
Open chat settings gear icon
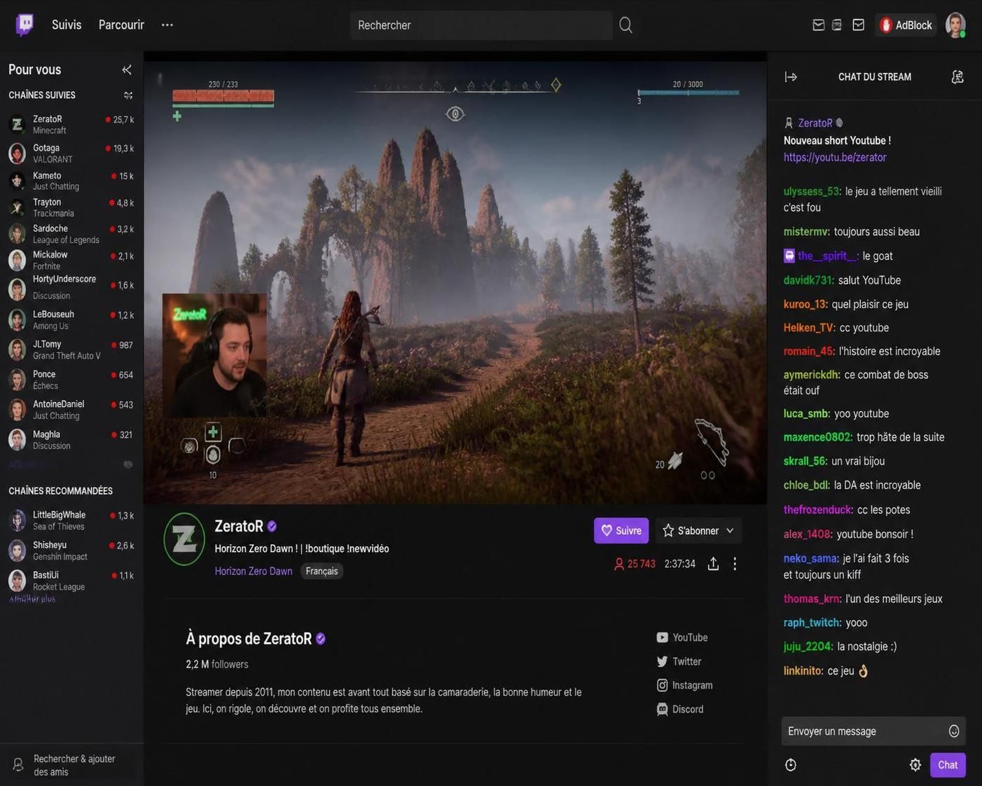[x=915, y=765]
